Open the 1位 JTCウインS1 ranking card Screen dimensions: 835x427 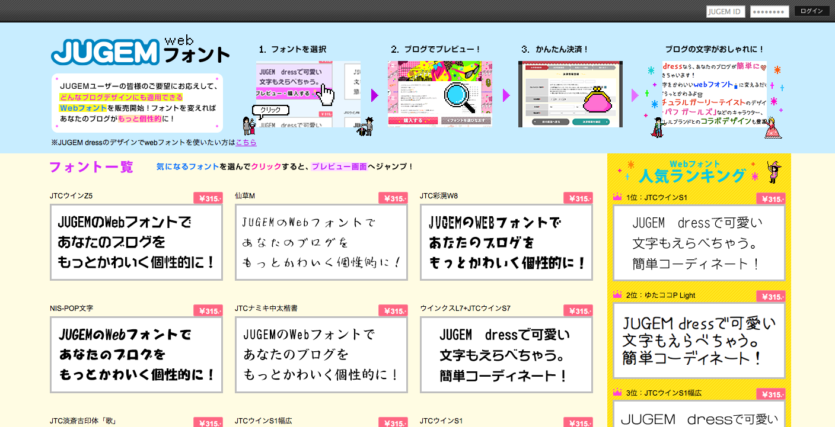[699, 243]
